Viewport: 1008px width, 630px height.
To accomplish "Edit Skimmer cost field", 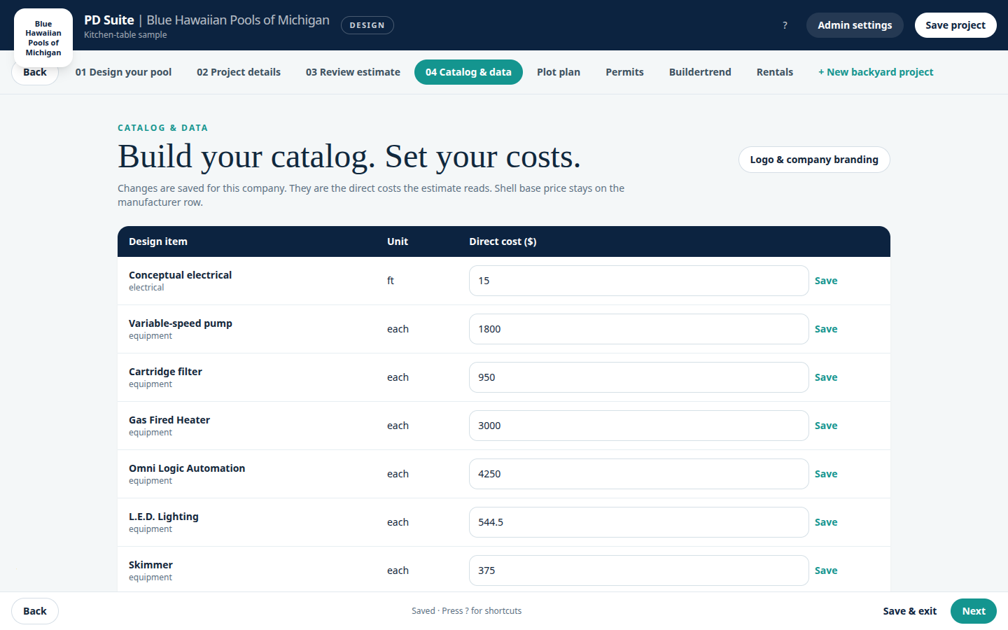I will click(639, 570).
